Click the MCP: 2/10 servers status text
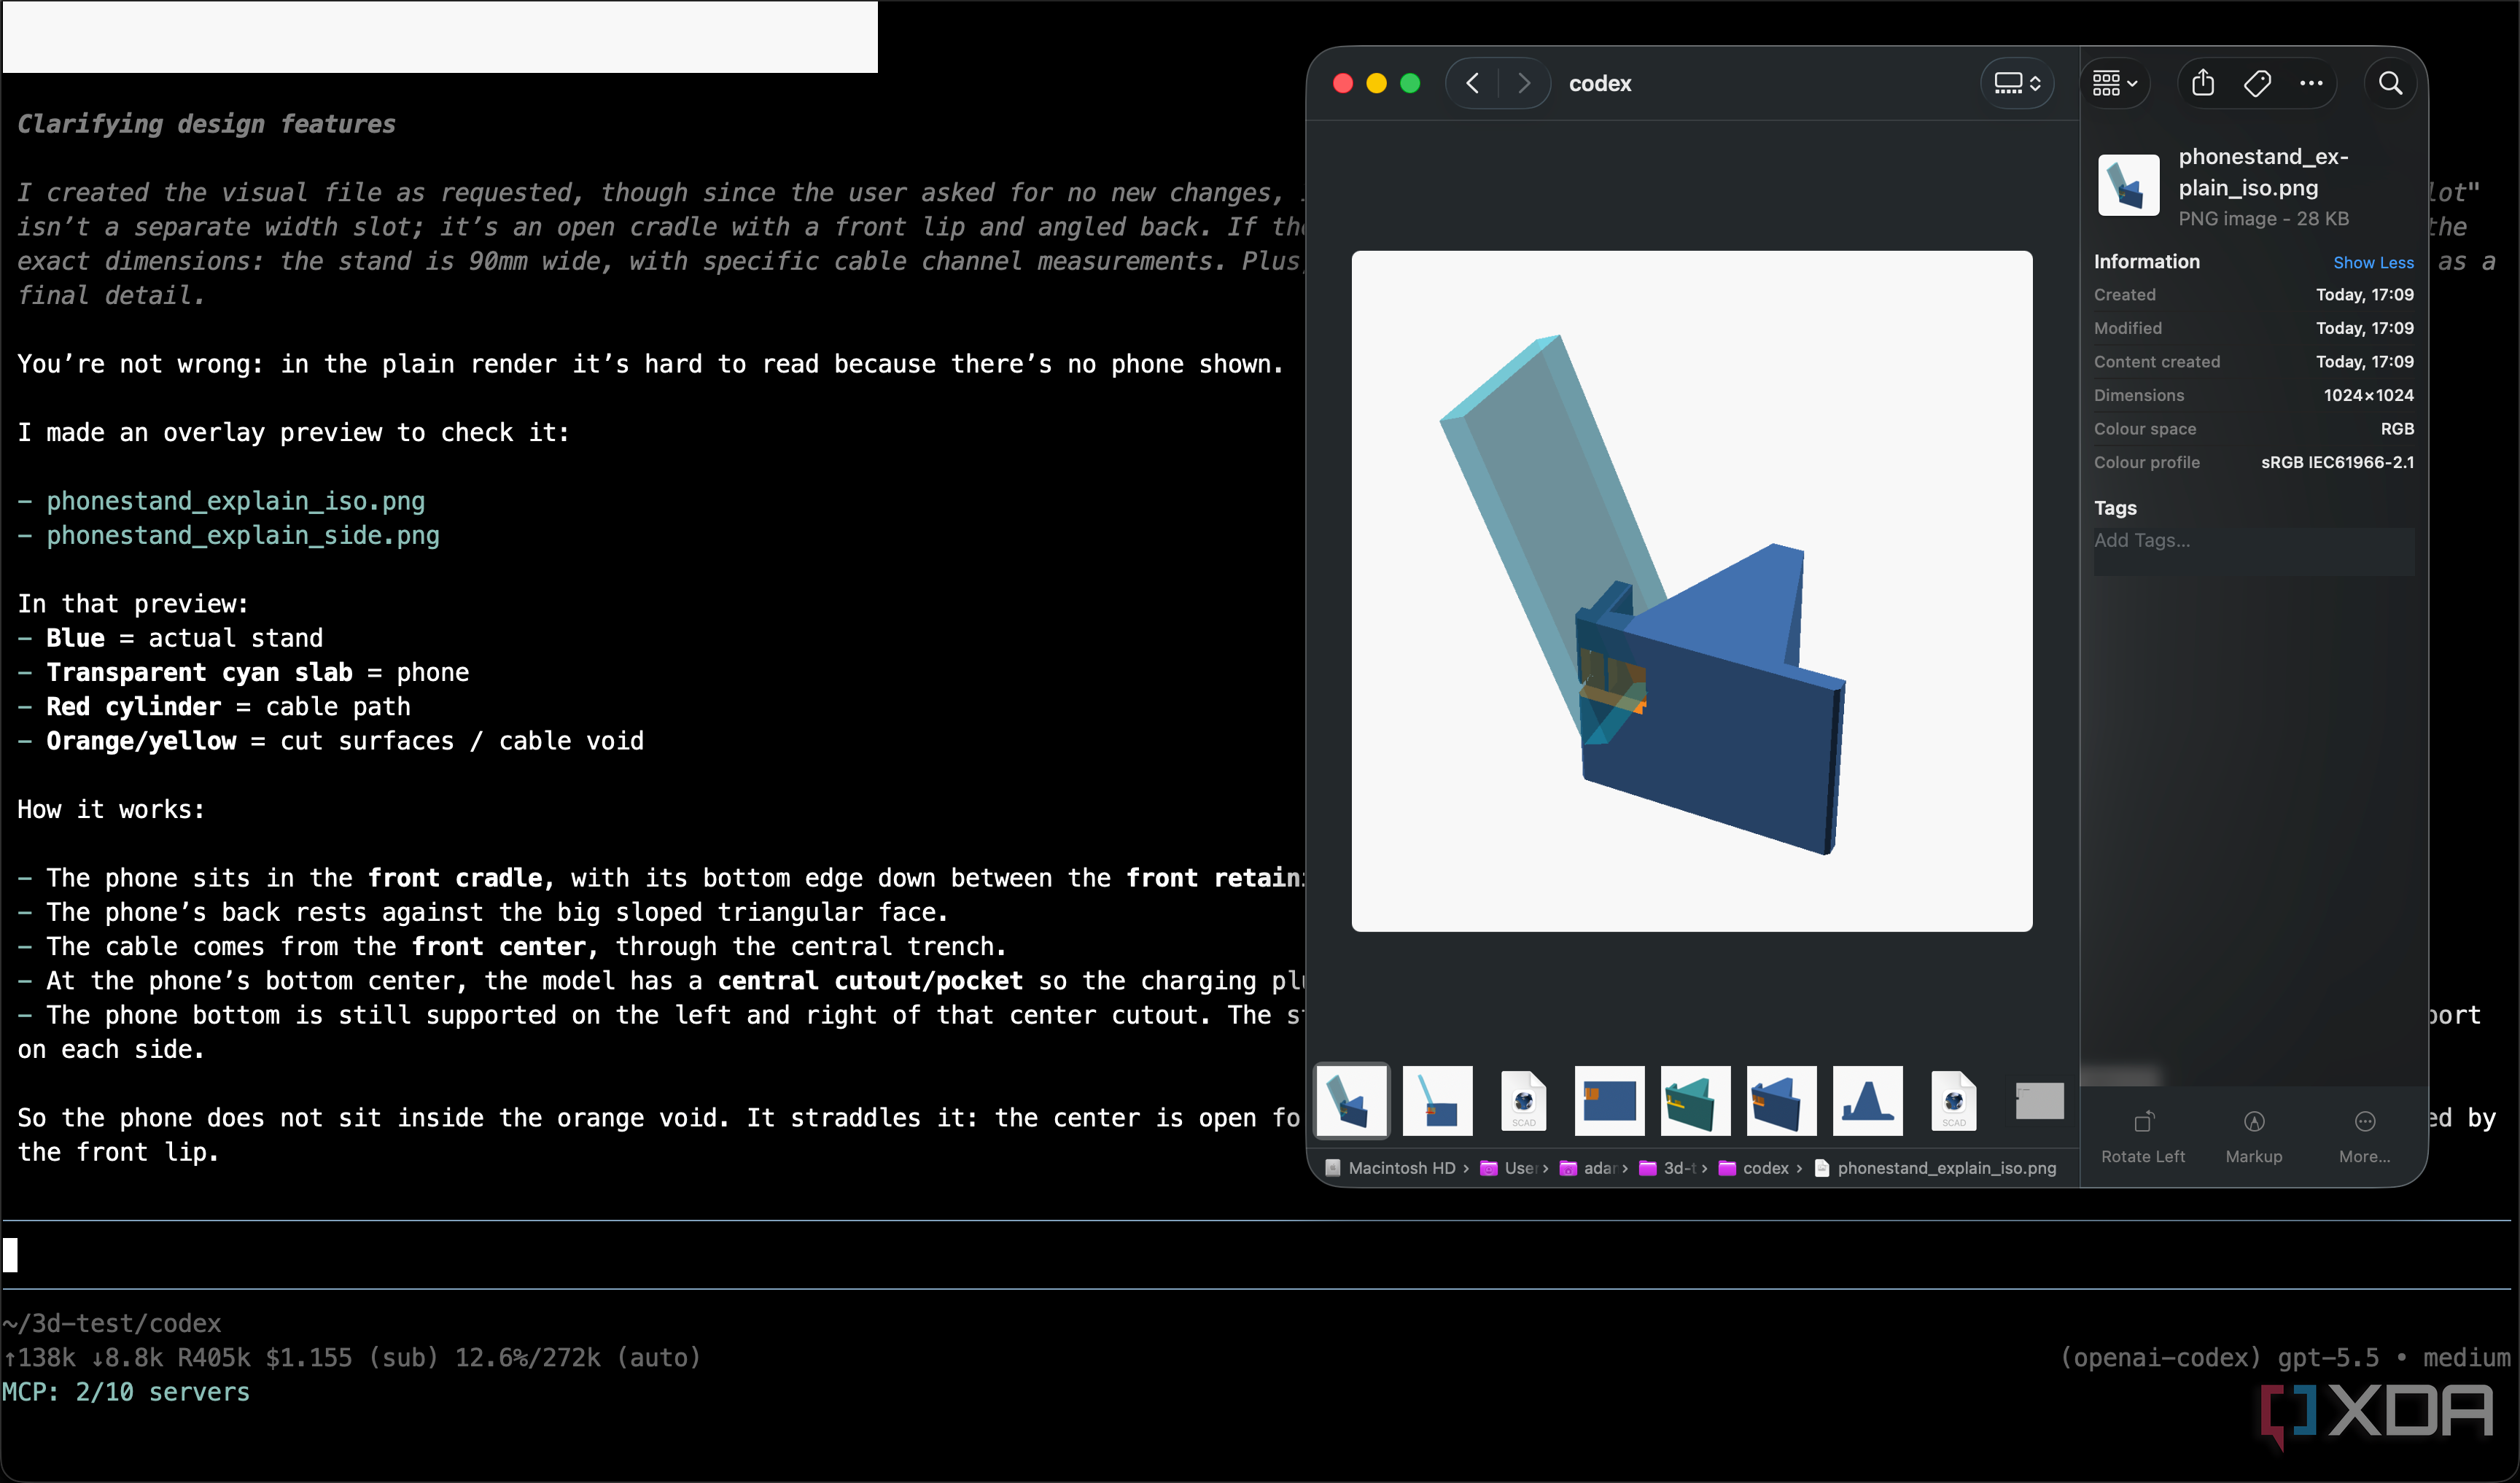The image size is (2520, 1483). click(x=126, y=1391)
